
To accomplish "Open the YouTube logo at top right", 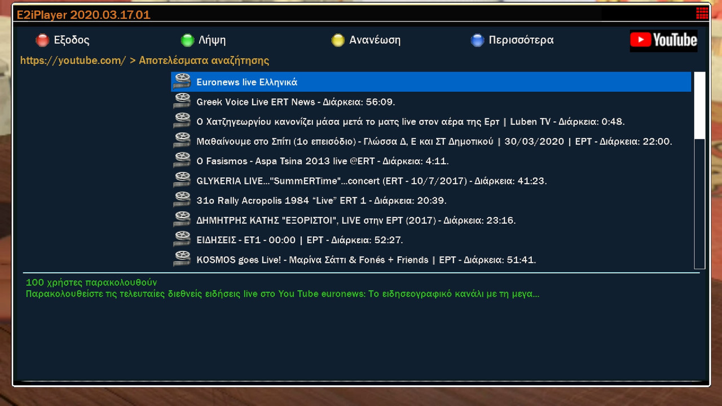I will pyautogui.click(x=663, y=40).
